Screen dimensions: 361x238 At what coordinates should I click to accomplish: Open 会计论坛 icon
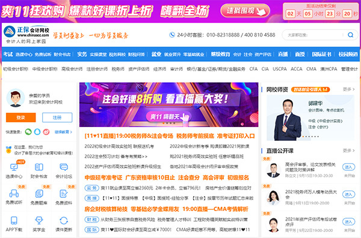click(64, 167)
